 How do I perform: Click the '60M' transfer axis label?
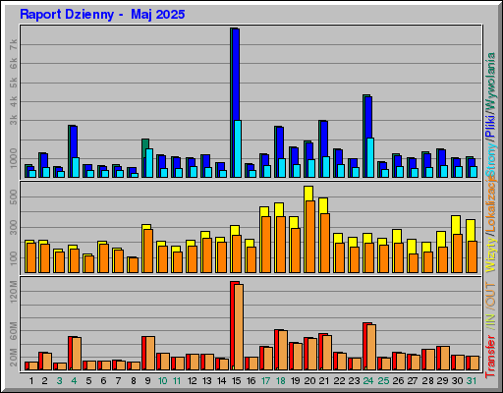pyautogui.click(x=14, y=331)
